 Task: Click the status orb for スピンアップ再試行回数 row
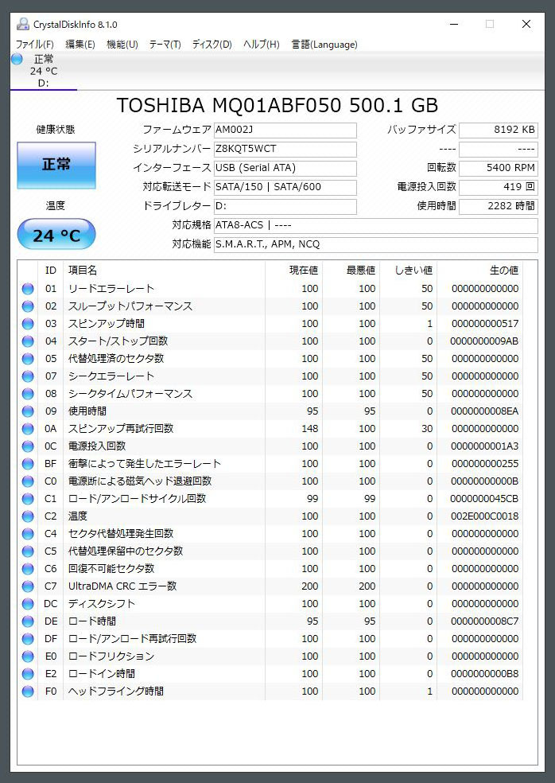coord(28,428)
